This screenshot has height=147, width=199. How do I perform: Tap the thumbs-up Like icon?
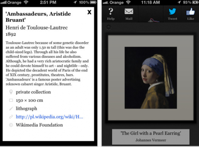coord(191,11)
